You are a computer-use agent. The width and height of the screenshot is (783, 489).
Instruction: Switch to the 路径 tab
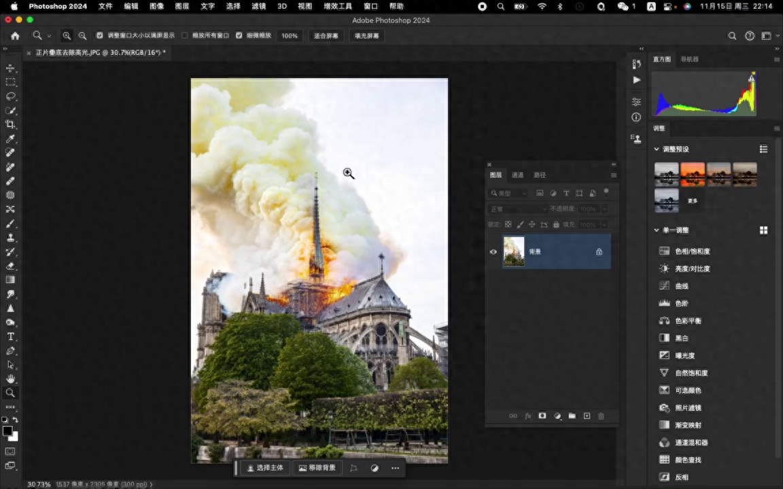pyautogui.click(x=539, y=175)
